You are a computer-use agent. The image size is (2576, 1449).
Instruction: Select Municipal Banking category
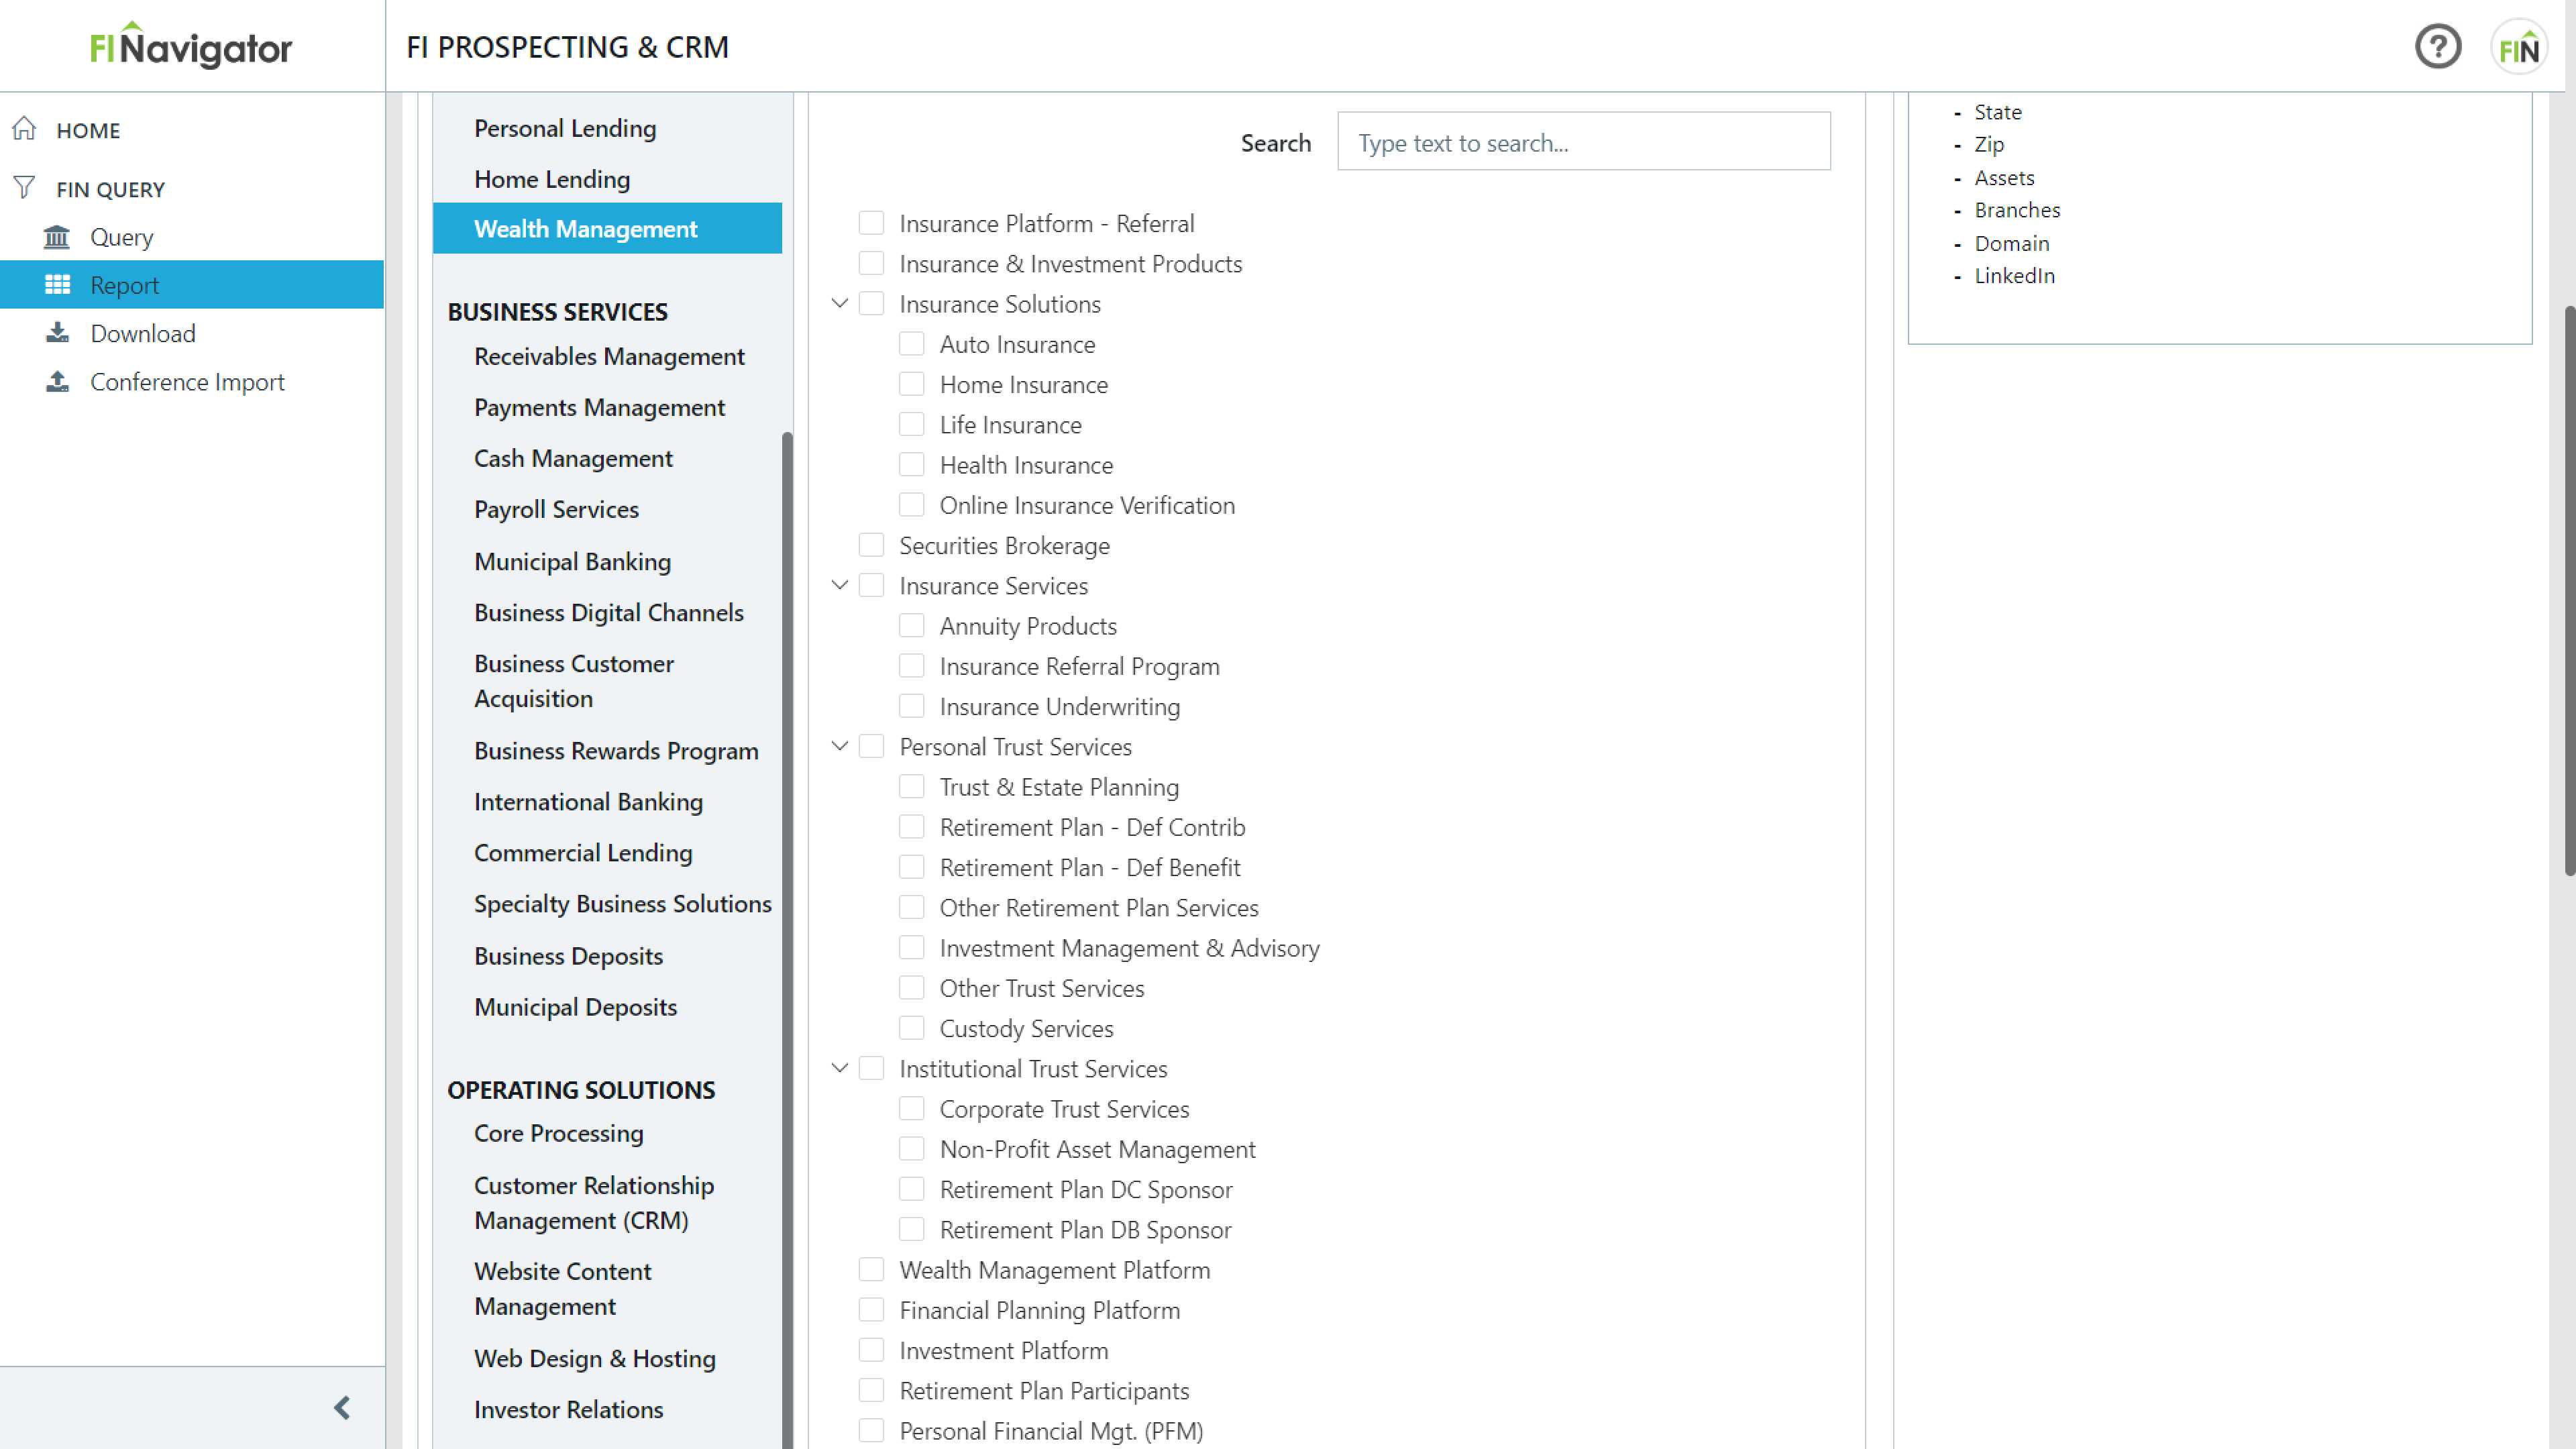572,561
